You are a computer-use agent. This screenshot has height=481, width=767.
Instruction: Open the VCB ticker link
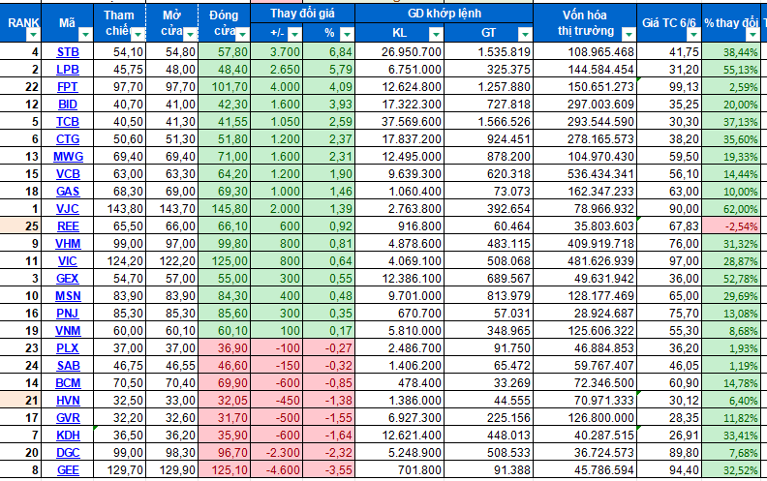(68, 174)
